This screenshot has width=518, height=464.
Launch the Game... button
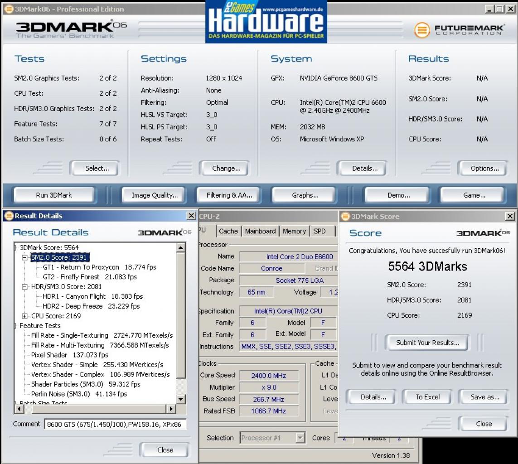[473, 195]
